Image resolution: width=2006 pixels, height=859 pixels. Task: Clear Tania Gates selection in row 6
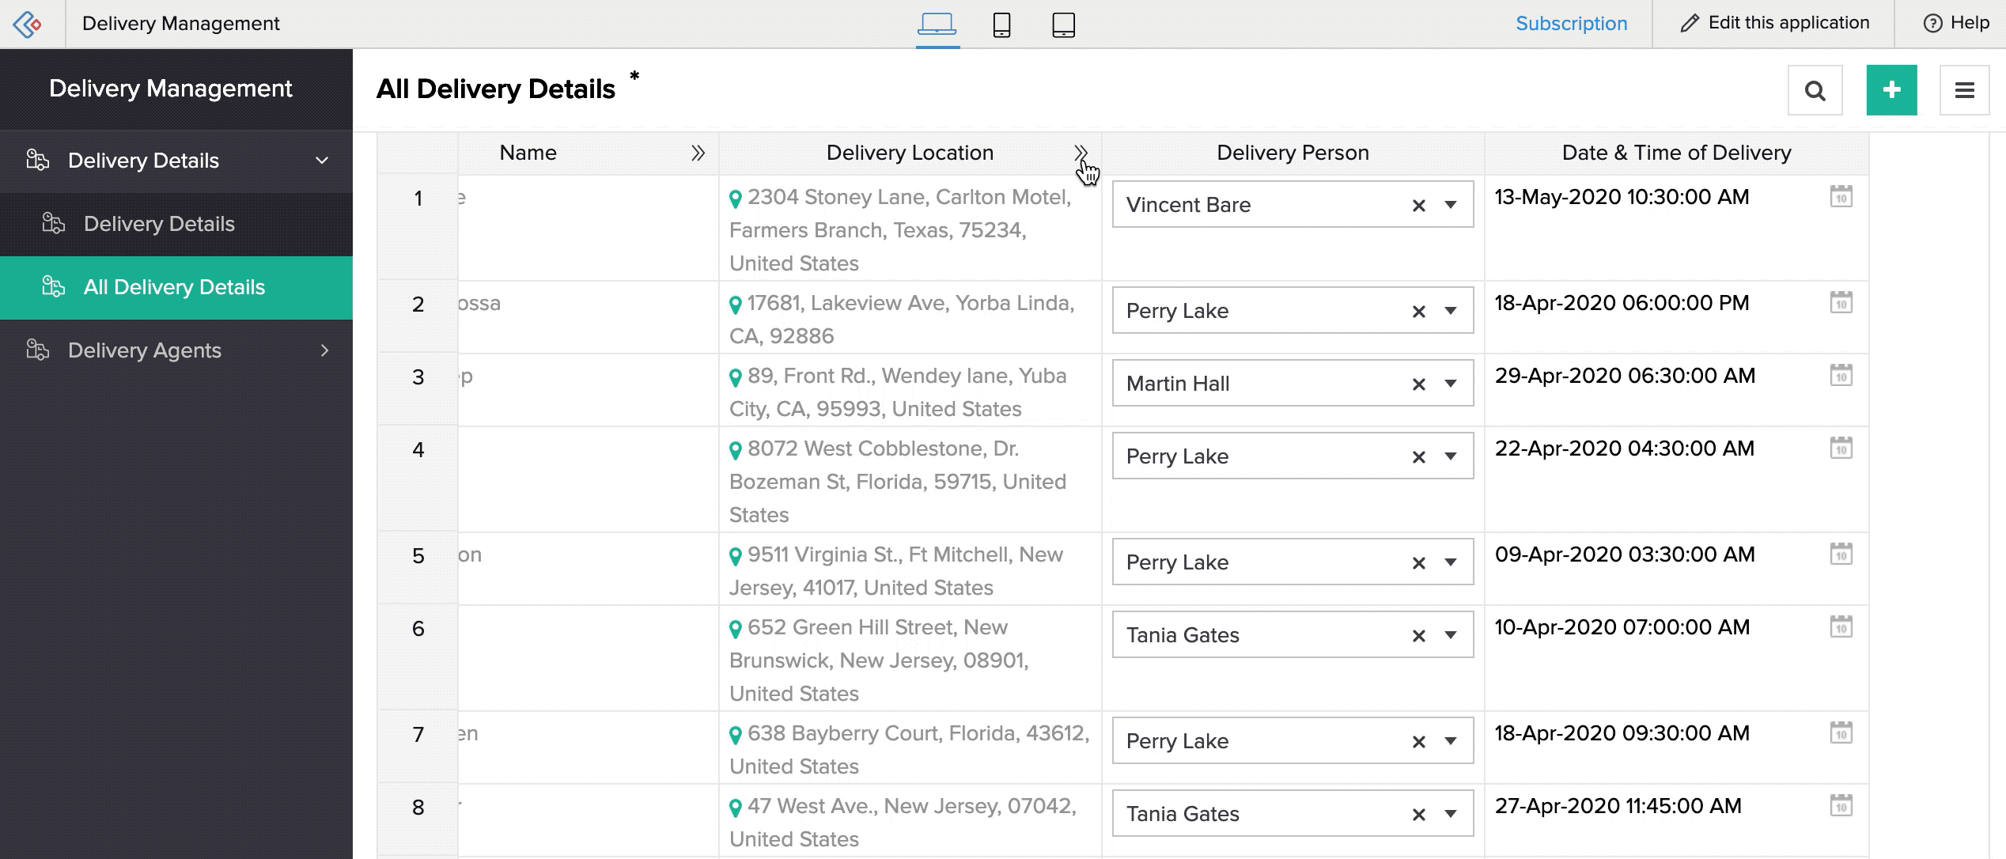(1418, 636)
